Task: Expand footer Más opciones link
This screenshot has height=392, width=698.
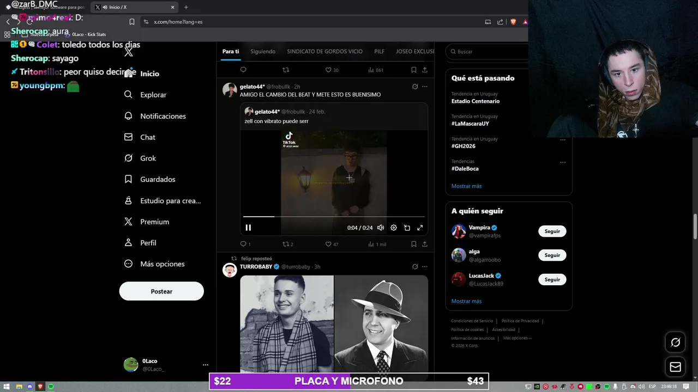Action: tap(517, 338)
